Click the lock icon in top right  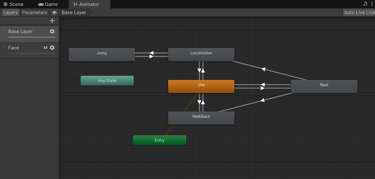365,4
